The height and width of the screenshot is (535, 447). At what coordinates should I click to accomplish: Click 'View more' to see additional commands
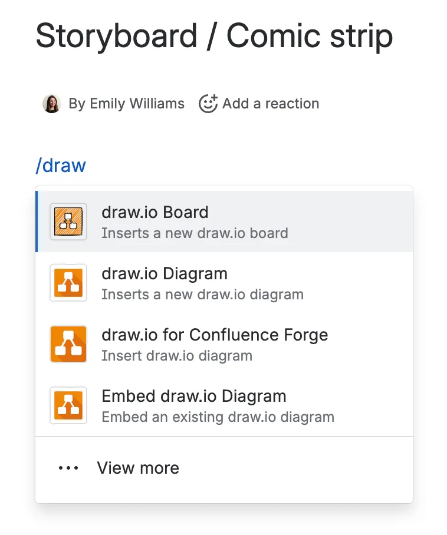tap(137, 468)
